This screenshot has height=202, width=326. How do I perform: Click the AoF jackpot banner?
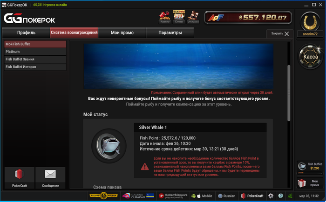click(248, 18)
